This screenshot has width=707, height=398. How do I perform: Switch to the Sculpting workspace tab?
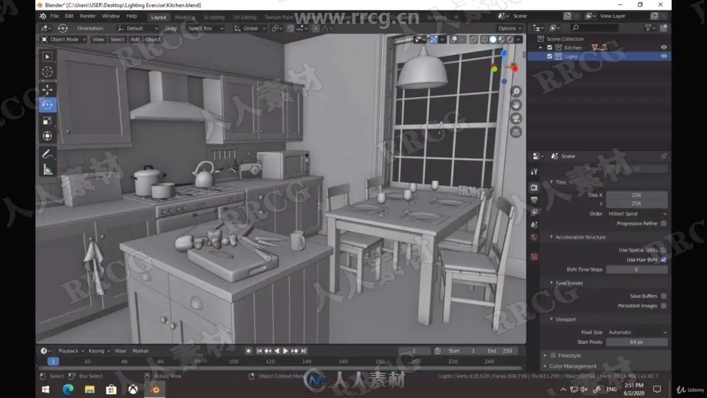point(214,17)
